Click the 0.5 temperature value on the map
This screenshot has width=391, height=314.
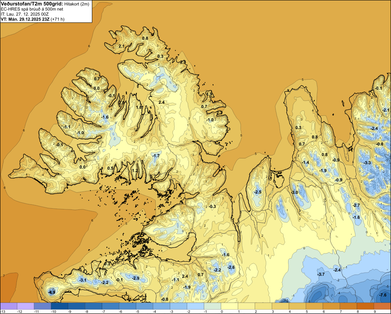point(110,168)
